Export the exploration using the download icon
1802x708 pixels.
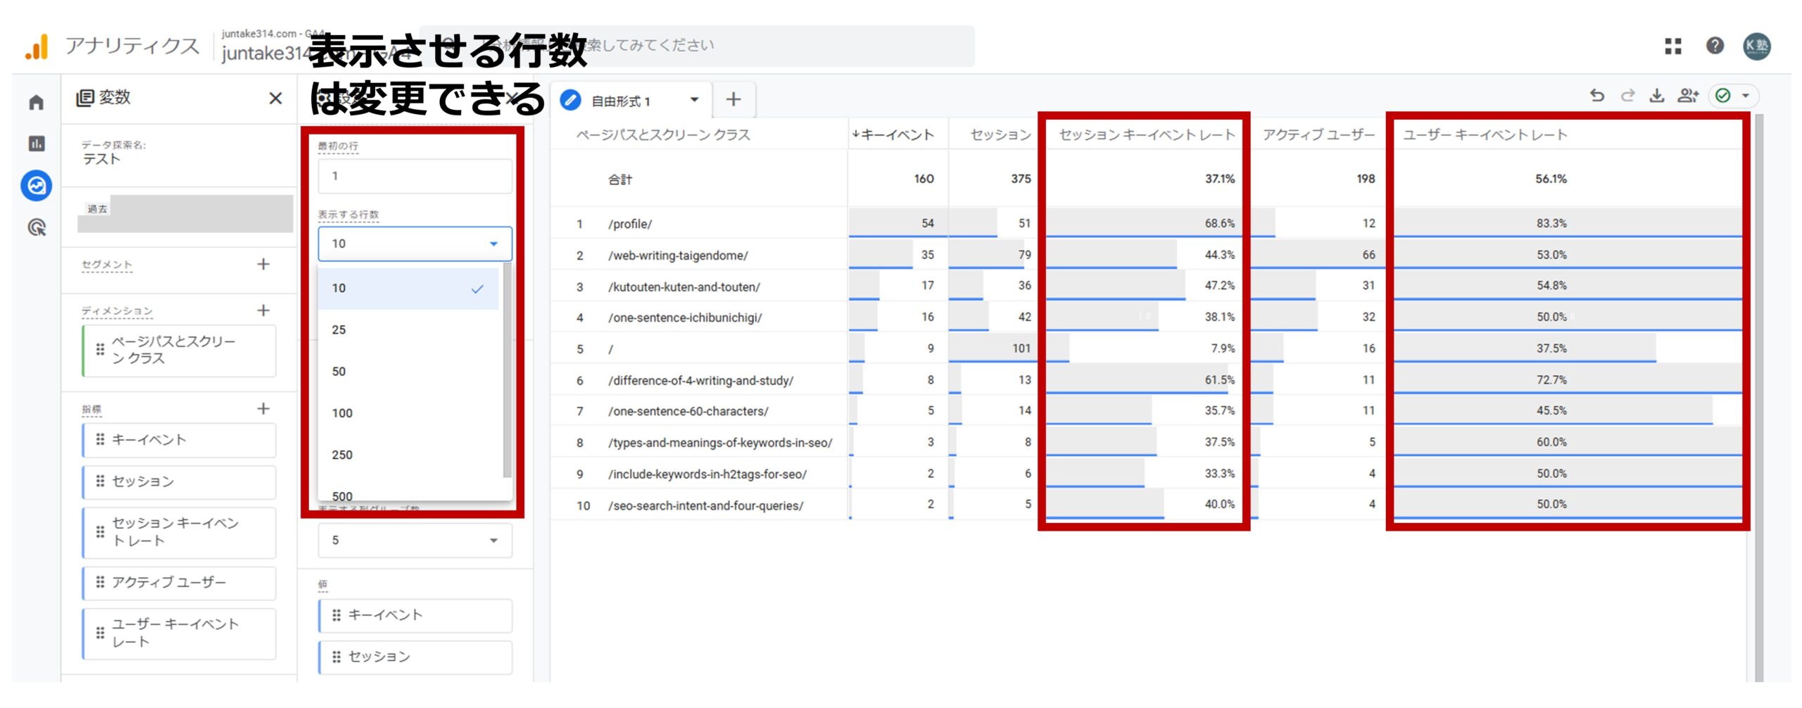(1657, 96)
